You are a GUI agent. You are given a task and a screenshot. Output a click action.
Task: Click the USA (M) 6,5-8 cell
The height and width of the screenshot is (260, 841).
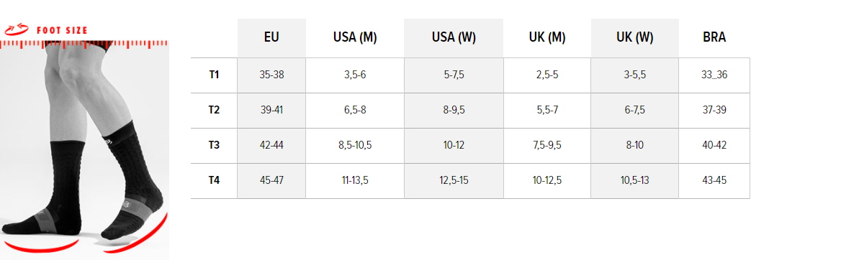point(354,110)
